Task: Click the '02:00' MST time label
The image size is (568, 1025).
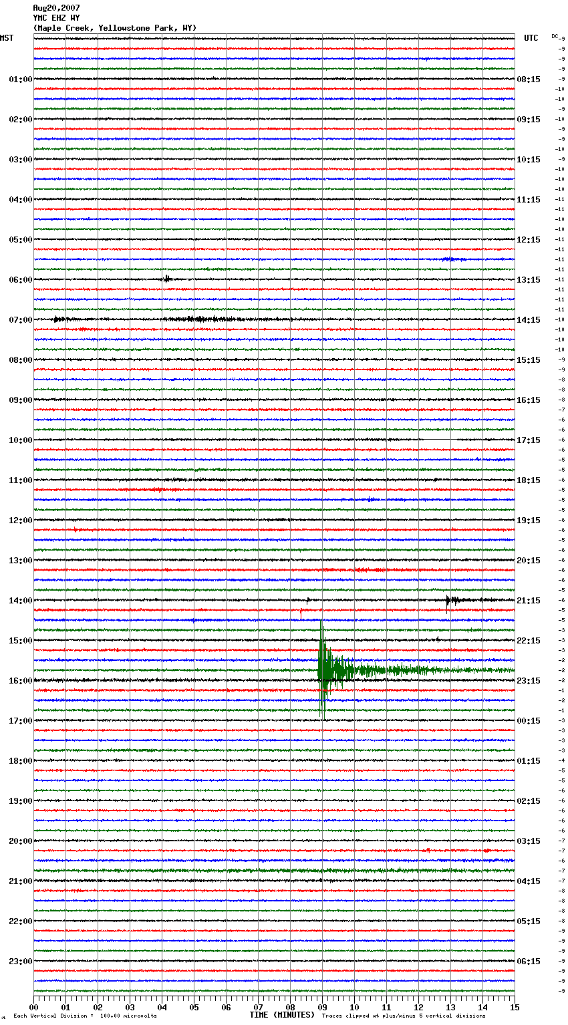Action: (21, 120)
